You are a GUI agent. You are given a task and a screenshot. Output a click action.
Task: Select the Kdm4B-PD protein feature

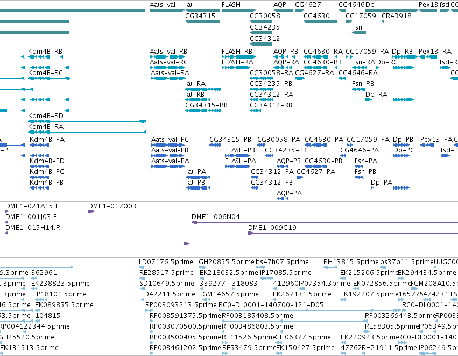pyautogui.click(x=39, y=166)
